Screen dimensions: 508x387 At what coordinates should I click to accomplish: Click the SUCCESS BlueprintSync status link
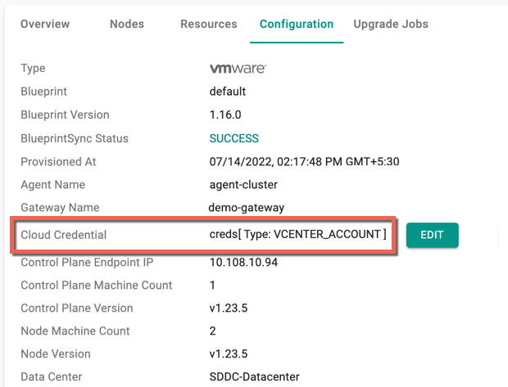234,138
